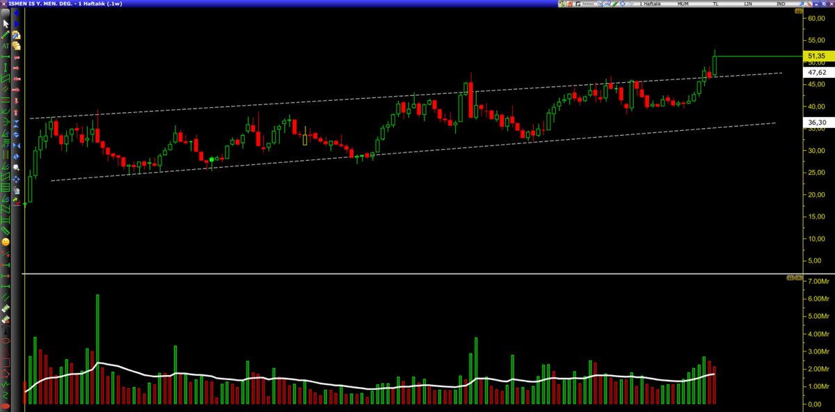
Task: Click the 6.00Mr volume axis label
Action: [817, 299]
